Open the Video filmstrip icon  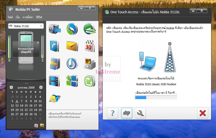click(x=55, y=81)
